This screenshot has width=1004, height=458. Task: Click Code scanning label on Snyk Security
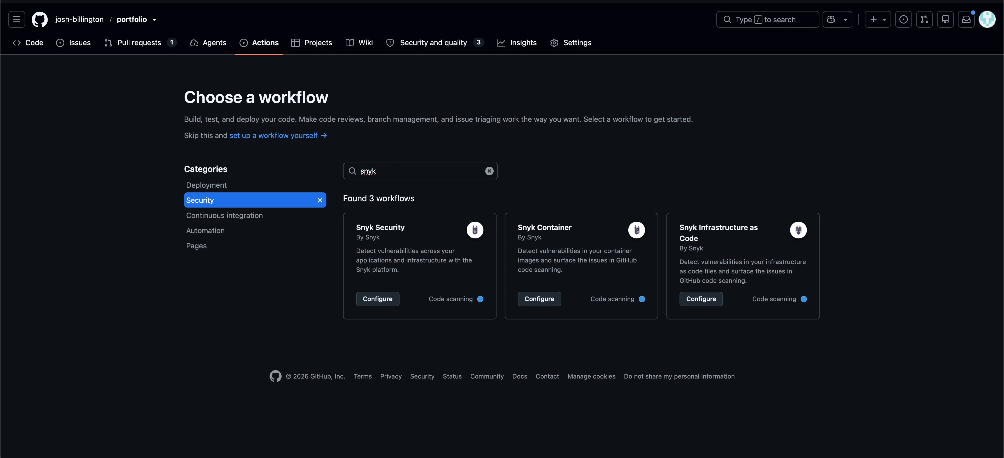click(x=450, y=299)
